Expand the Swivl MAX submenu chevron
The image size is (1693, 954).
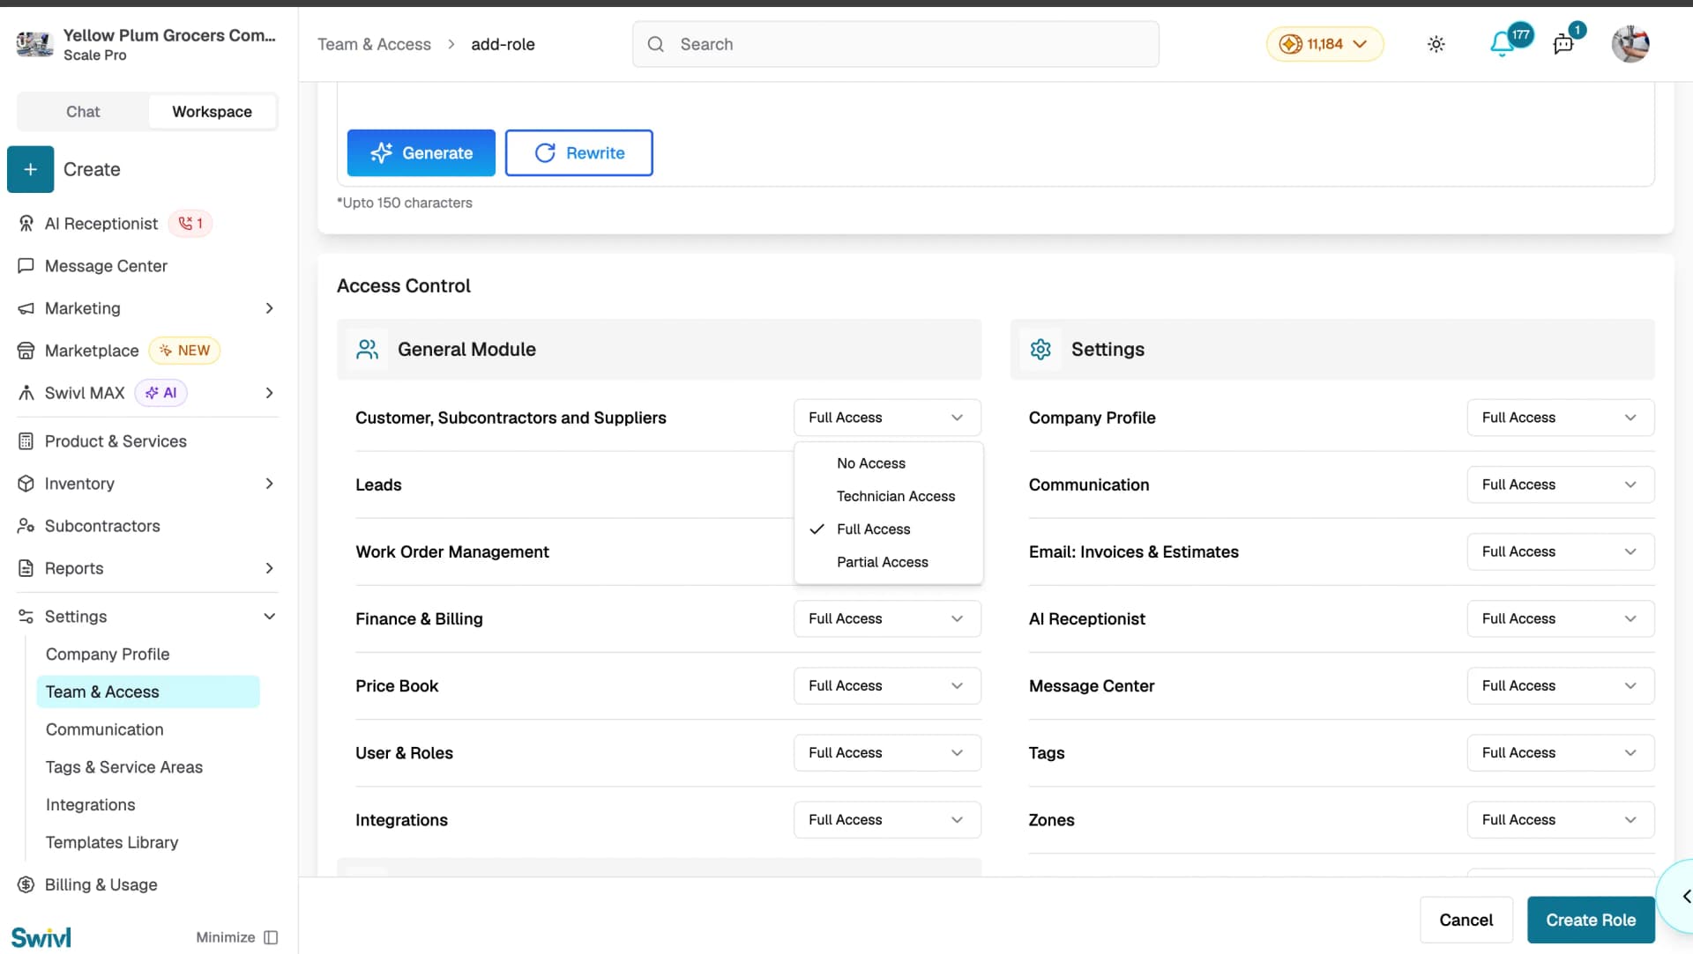tap(270, 393)
